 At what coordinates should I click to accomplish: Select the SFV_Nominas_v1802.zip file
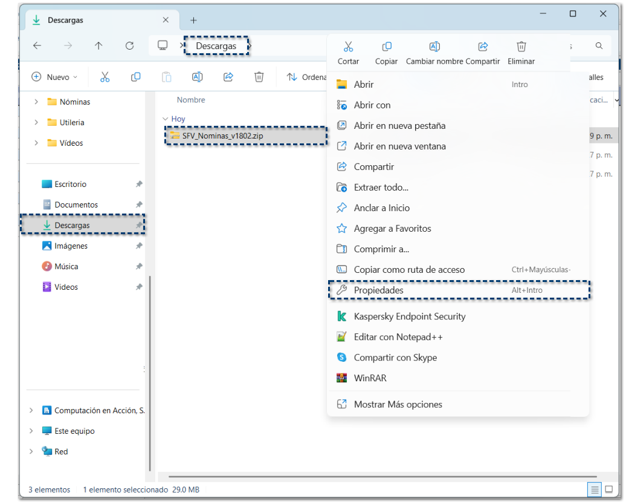pyautogui.click(x=222, y=136)
